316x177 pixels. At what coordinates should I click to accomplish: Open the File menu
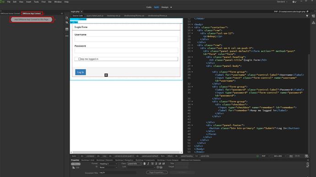click(x=9, y=2)
